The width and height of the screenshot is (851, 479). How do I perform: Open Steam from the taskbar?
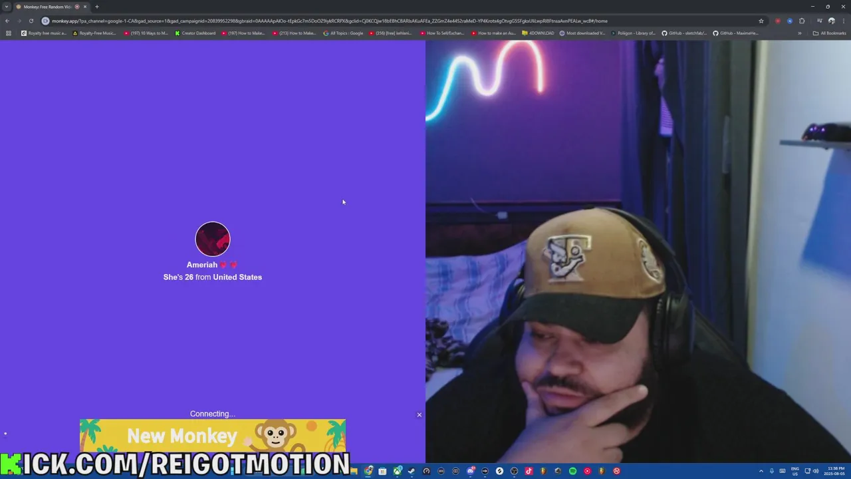(x=412, y=471)
